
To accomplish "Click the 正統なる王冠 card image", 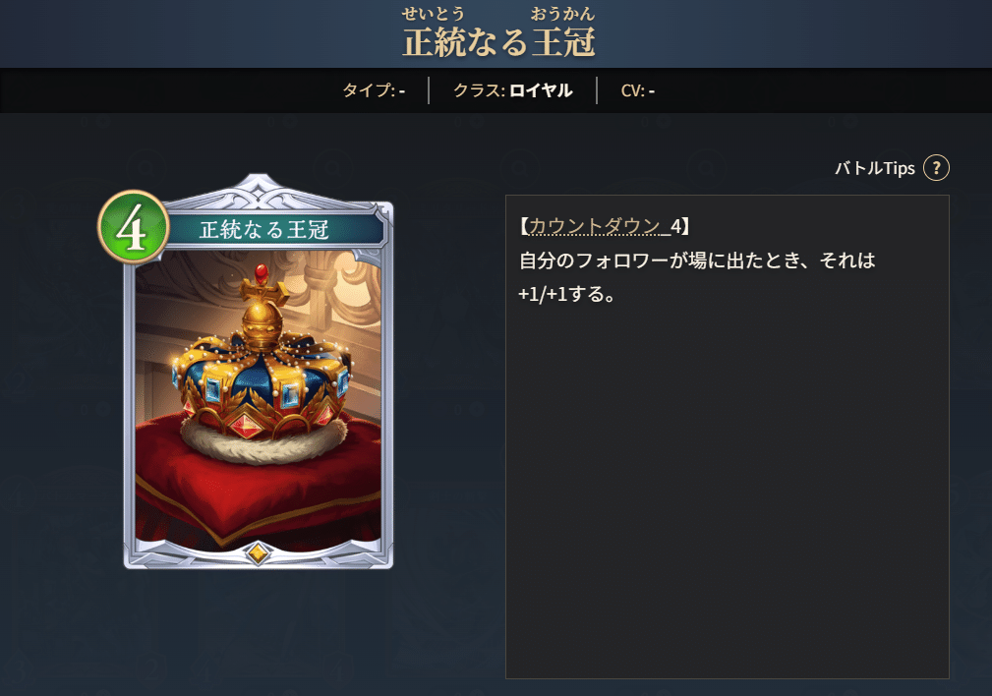I will 259,400.
